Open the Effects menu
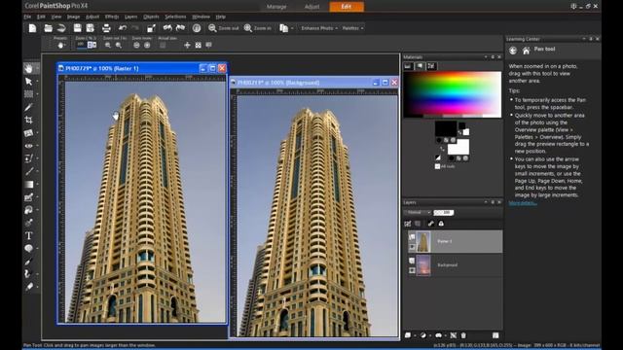 [112, 17]
